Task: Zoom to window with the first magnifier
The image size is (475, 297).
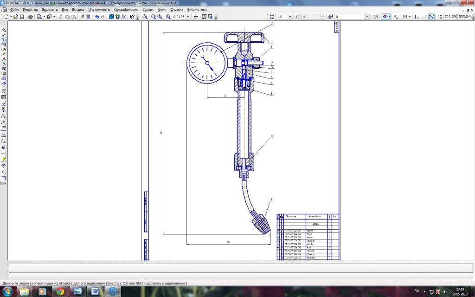Action: pyautogui.click(x=145, y=17)
